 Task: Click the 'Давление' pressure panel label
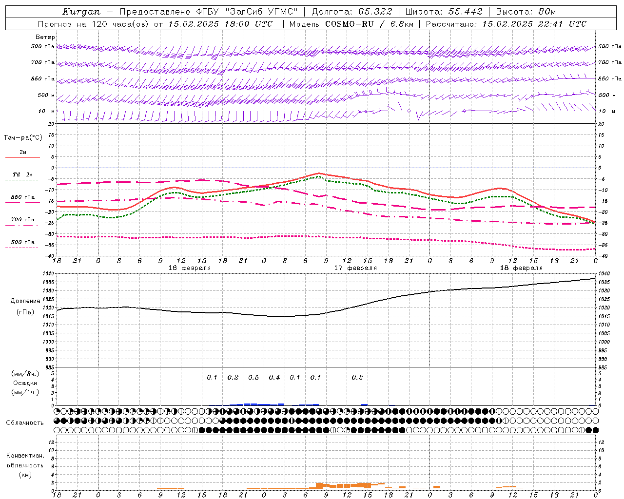pos(25,301)
